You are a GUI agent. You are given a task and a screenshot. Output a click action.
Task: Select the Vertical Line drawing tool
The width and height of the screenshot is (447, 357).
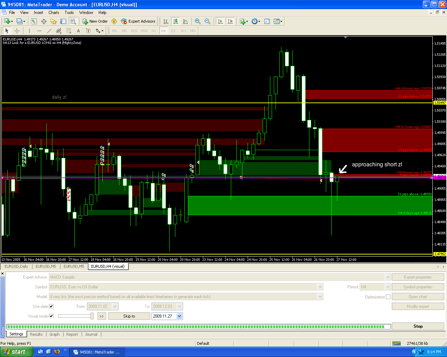[x=29, y=31]
